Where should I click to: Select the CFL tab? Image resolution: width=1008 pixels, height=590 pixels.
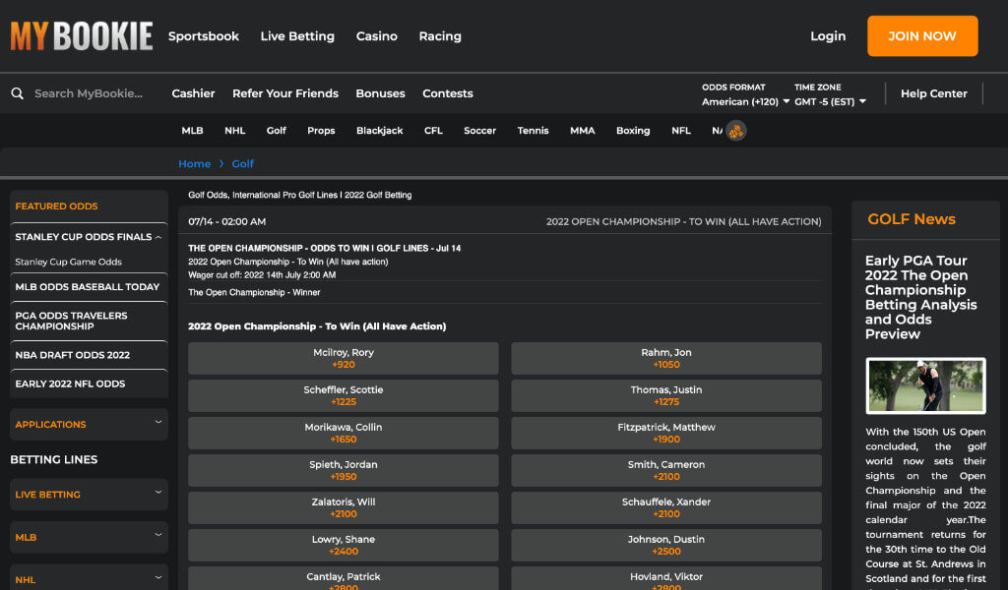pyautogui.click(x=433, y=131)
